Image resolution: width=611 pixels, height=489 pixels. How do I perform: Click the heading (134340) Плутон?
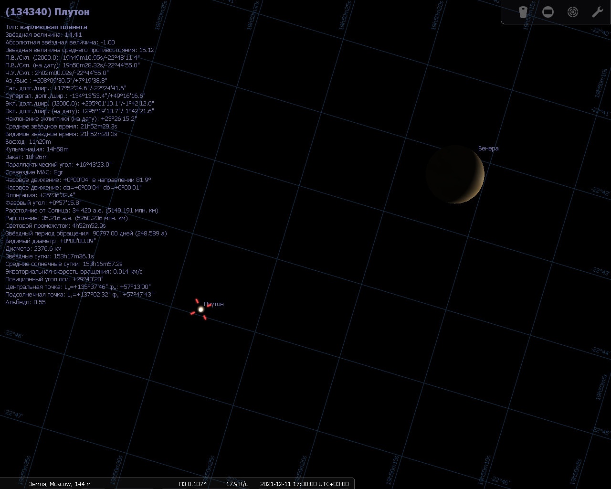[48, 11]
